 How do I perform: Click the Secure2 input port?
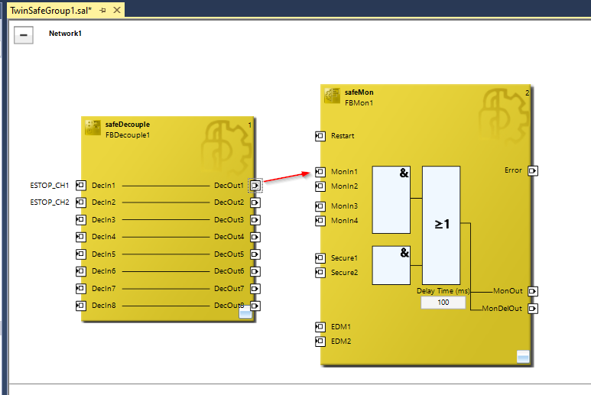point(320,272)
